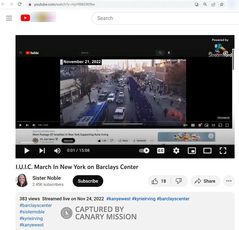Subscribe to Sister Noble's channel
The image size is (239, 230).
pyautogui.click(x=88, y=181)
